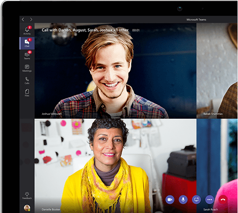Toggle the camera off in call
Image resolution: width=238 pixels, height=213 pixels.
tap(170, 200)
